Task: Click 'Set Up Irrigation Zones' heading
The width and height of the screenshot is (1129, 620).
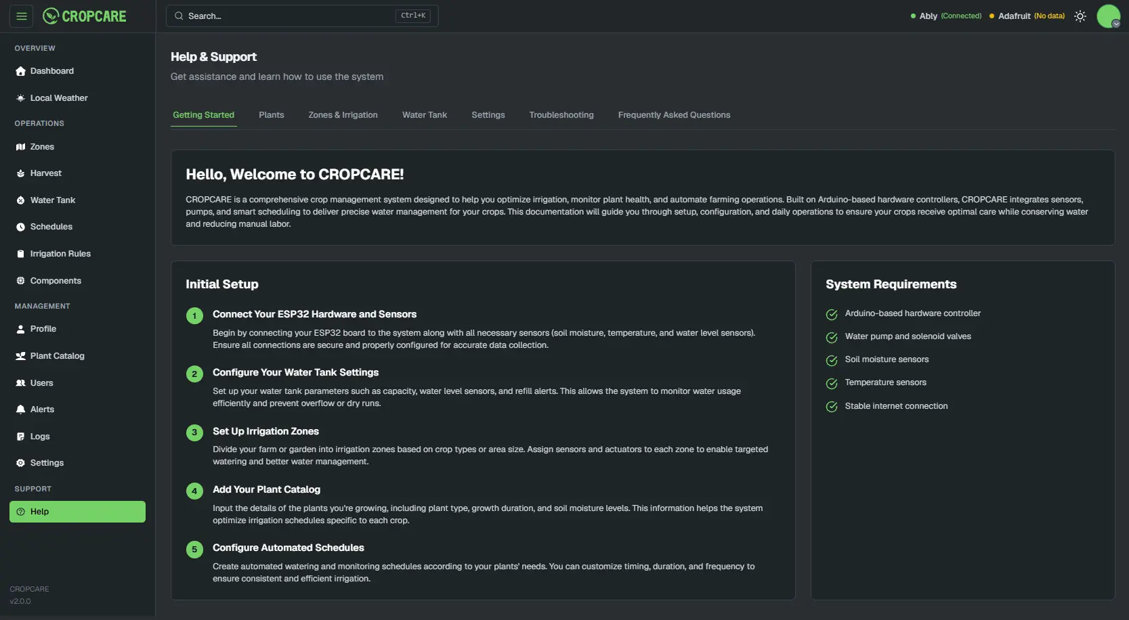Action: point(265,431)
